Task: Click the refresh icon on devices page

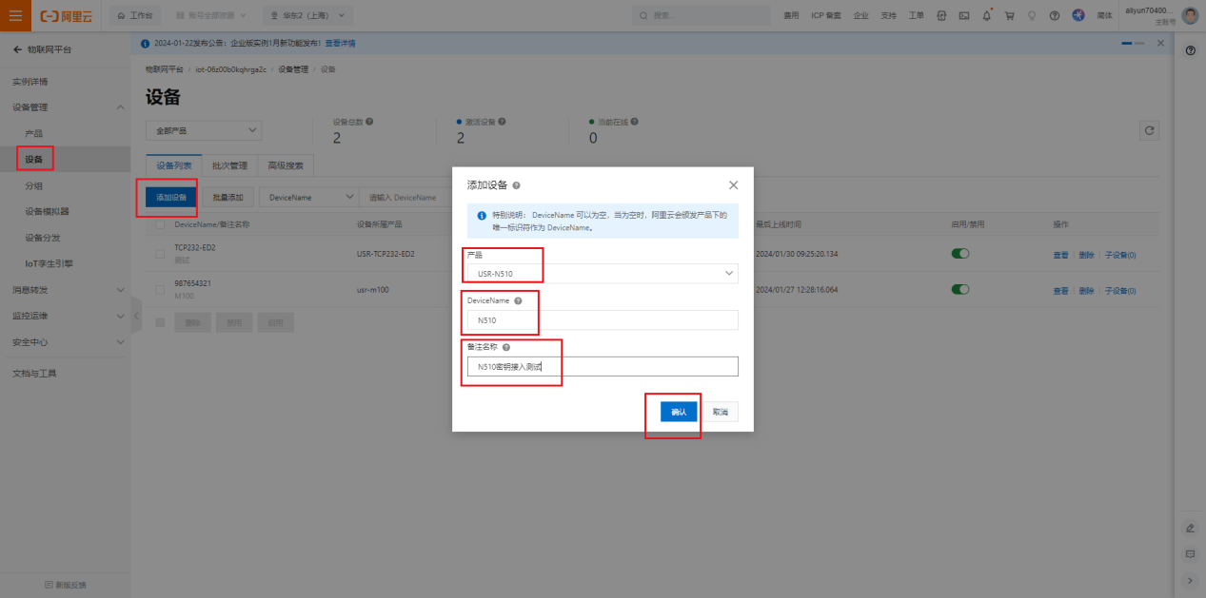Action: point(1150,130)
